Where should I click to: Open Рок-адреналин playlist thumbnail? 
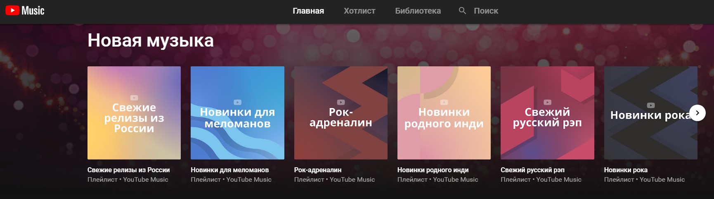coord(341,113)
